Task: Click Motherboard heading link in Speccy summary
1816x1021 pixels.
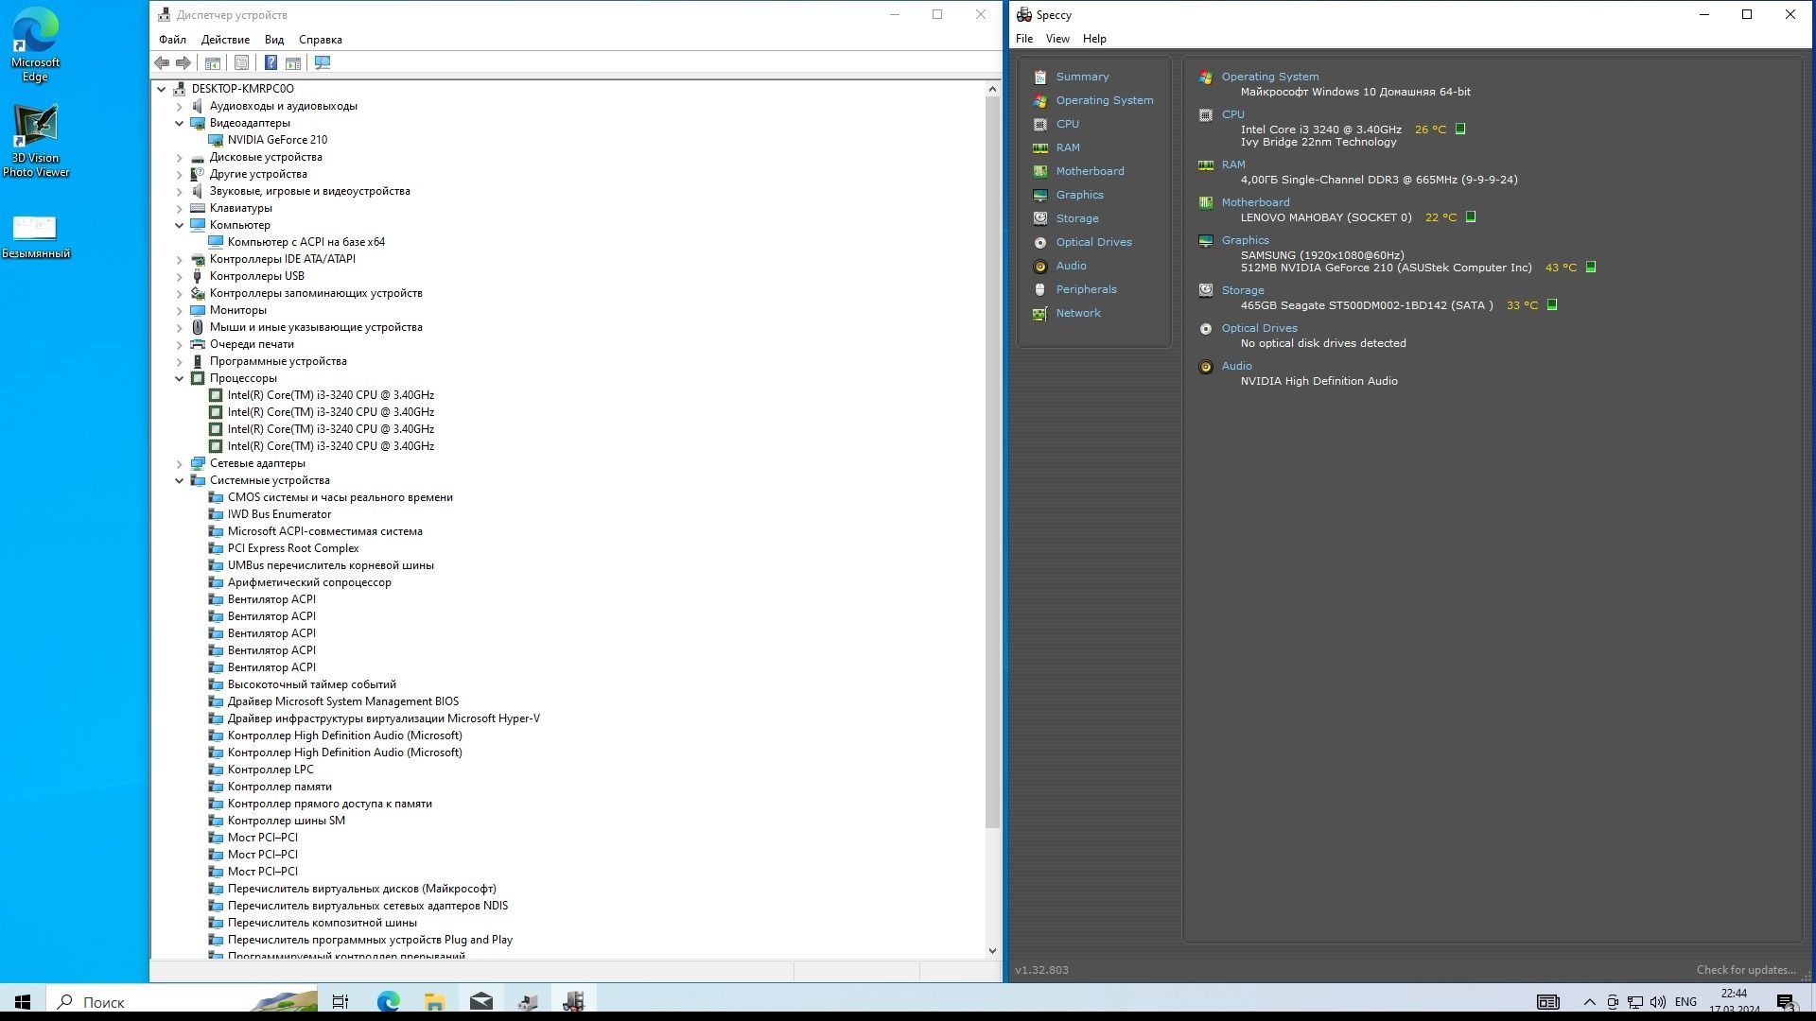Action: coord(1255,202)
